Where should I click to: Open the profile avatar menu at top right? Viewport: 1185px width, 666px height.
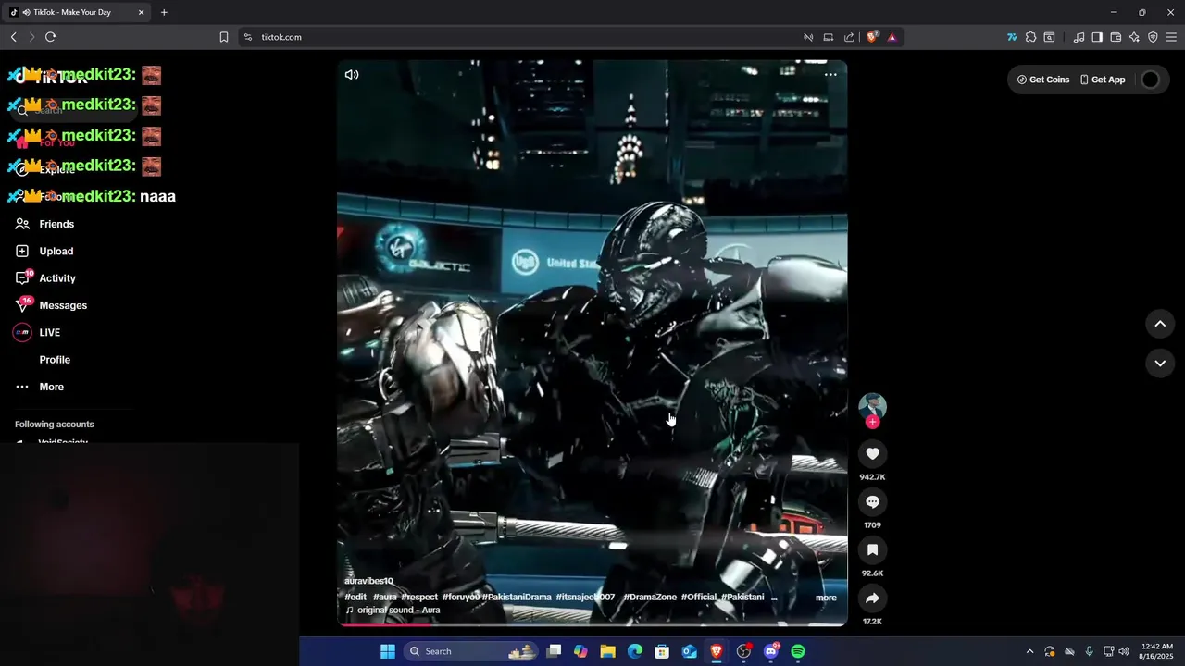pyautogui.click(x=1151, y=80)
